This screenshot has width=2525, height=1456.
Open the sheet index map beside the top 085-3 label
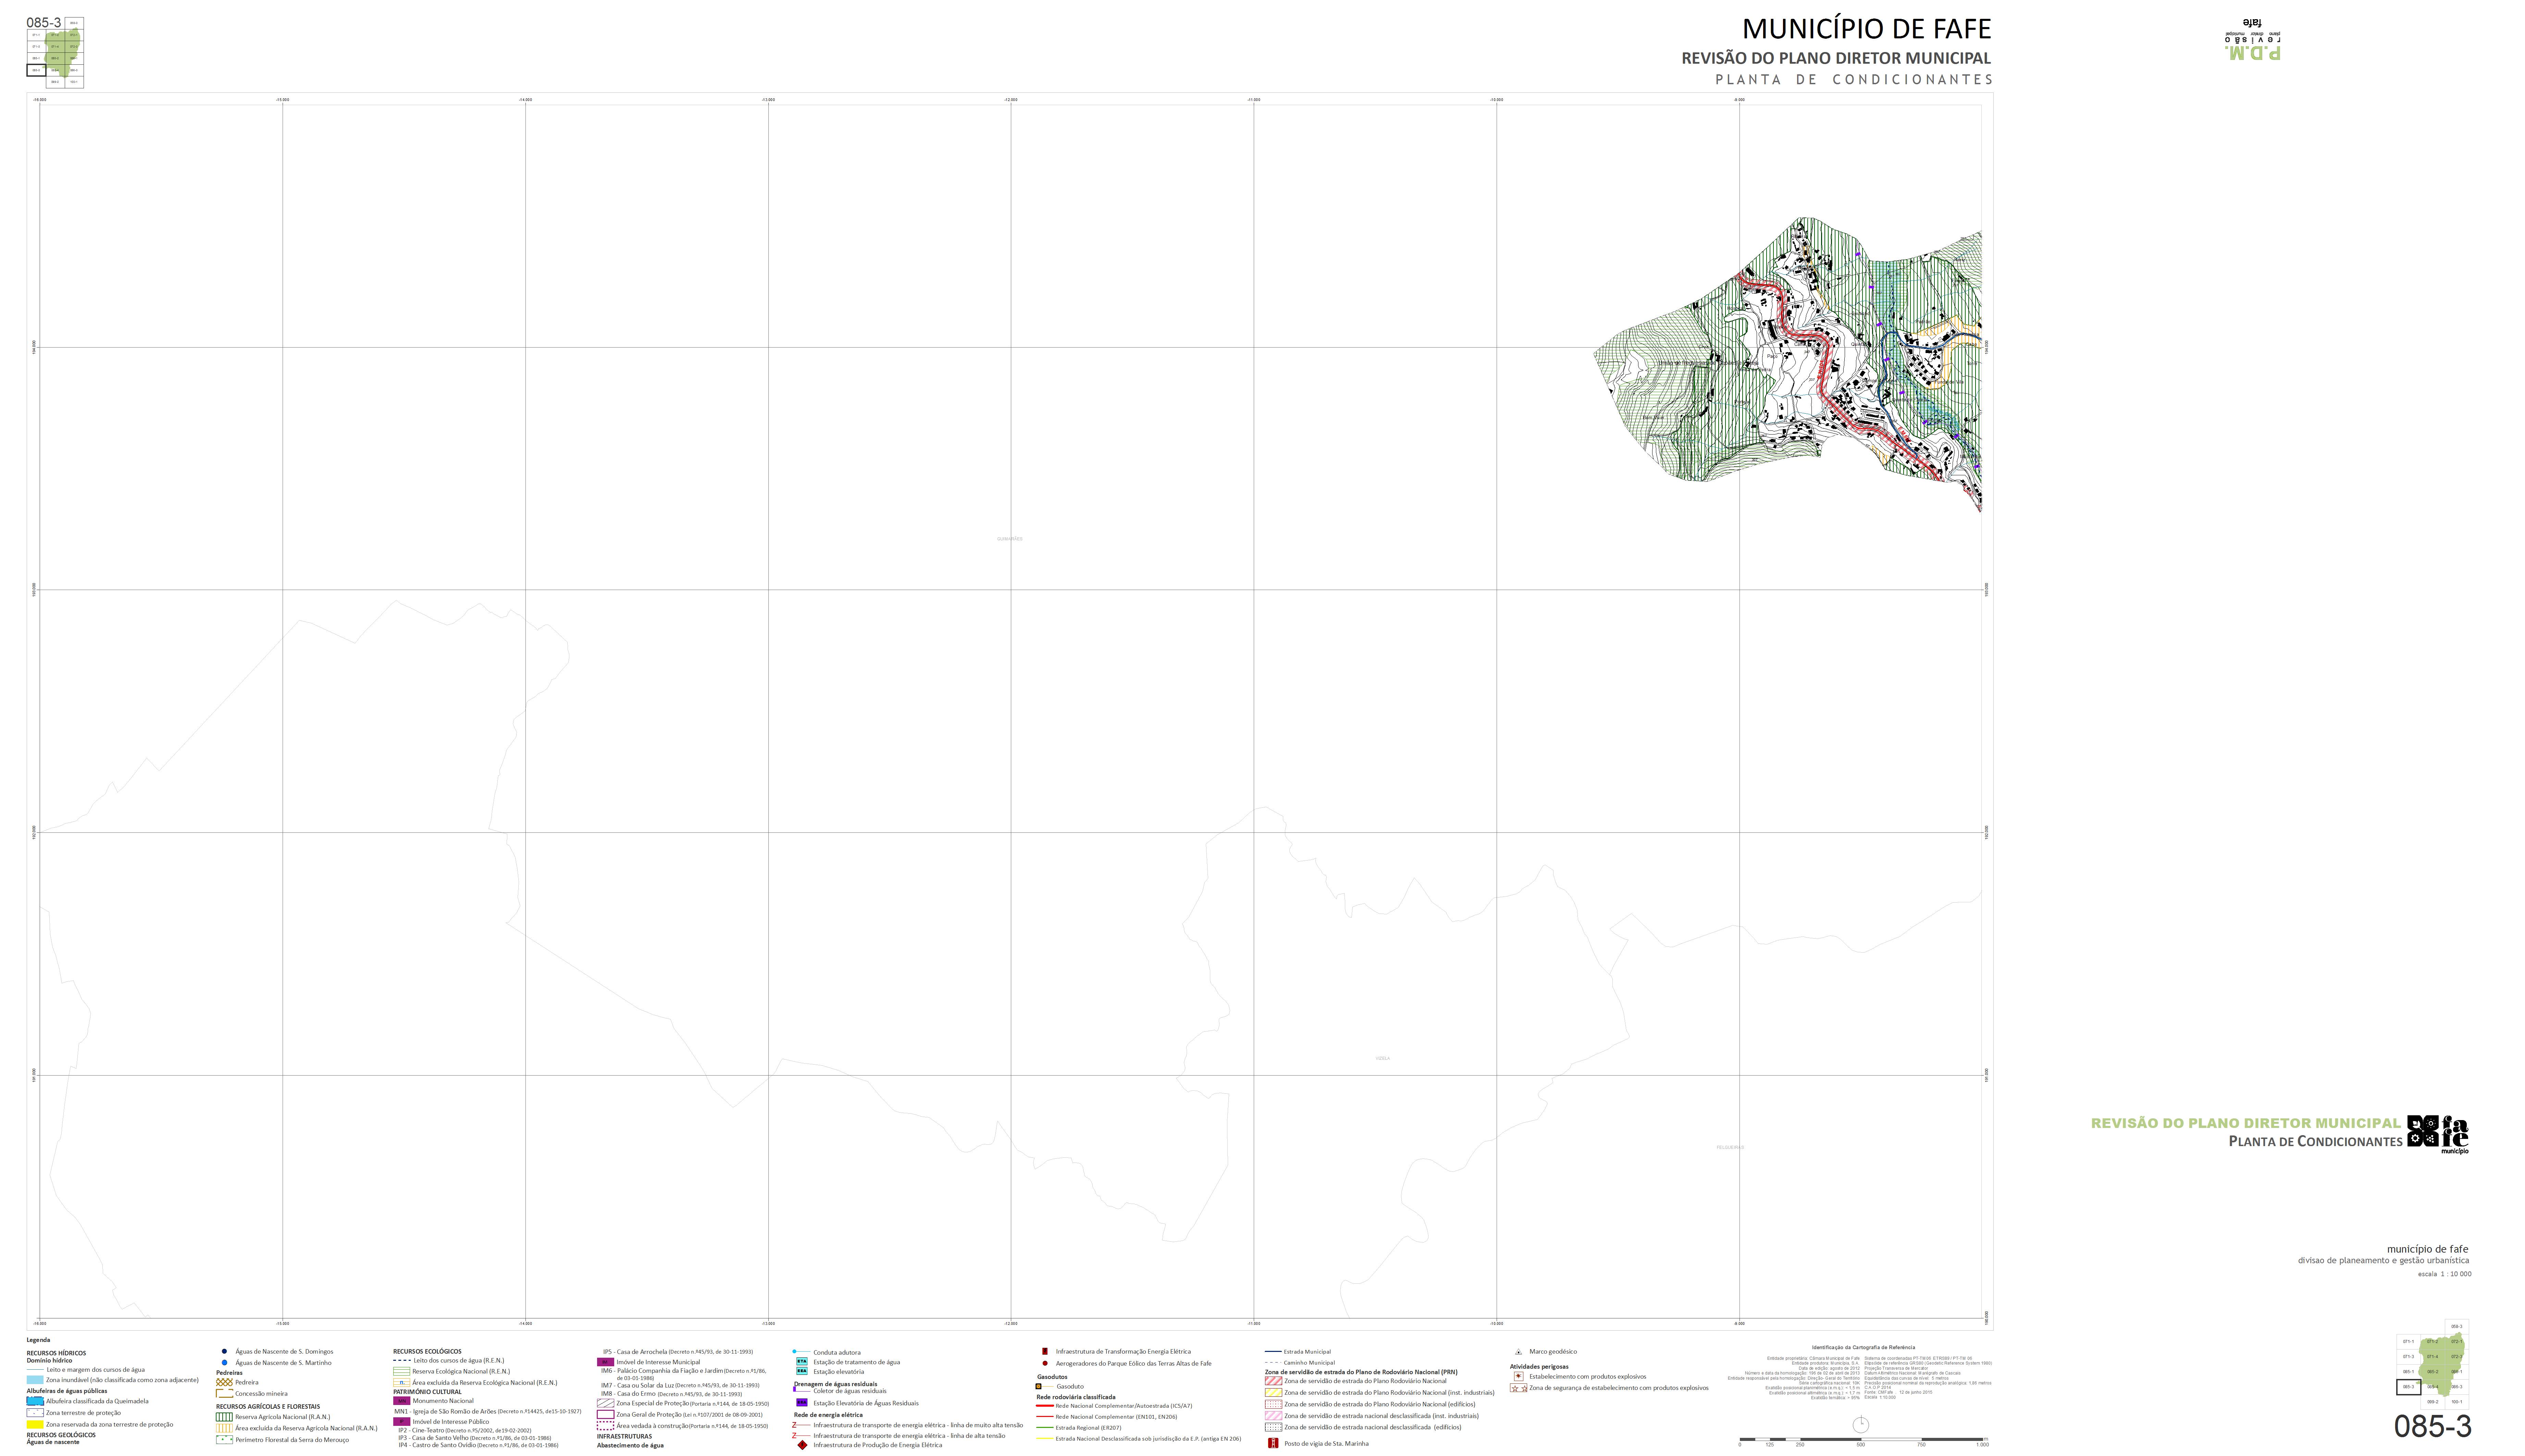point(55,53)
